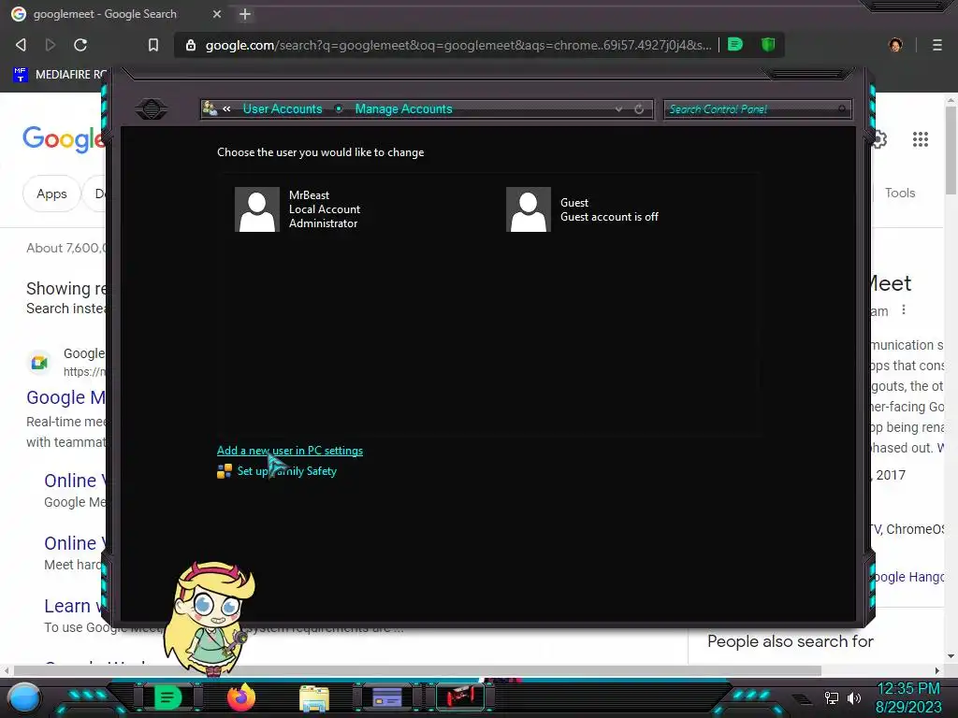
Task: Open the browser profile avatar
Action: [x=895, y=45]
